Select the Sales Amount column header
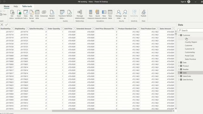 (165, 29)
